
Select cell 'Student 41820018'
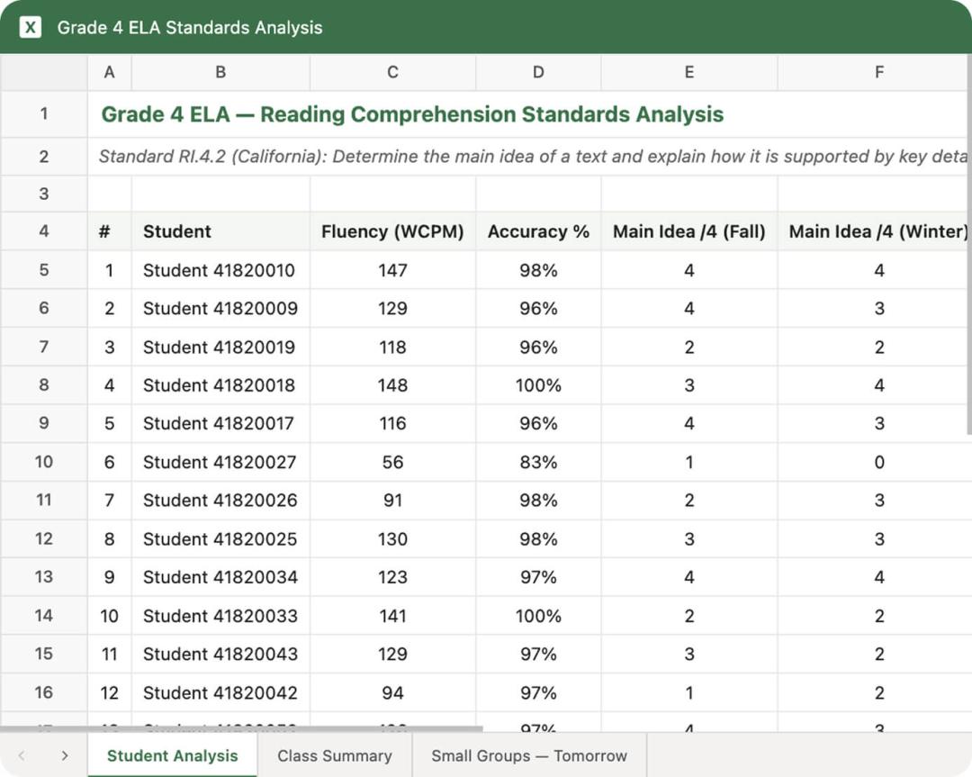(220, 385)
